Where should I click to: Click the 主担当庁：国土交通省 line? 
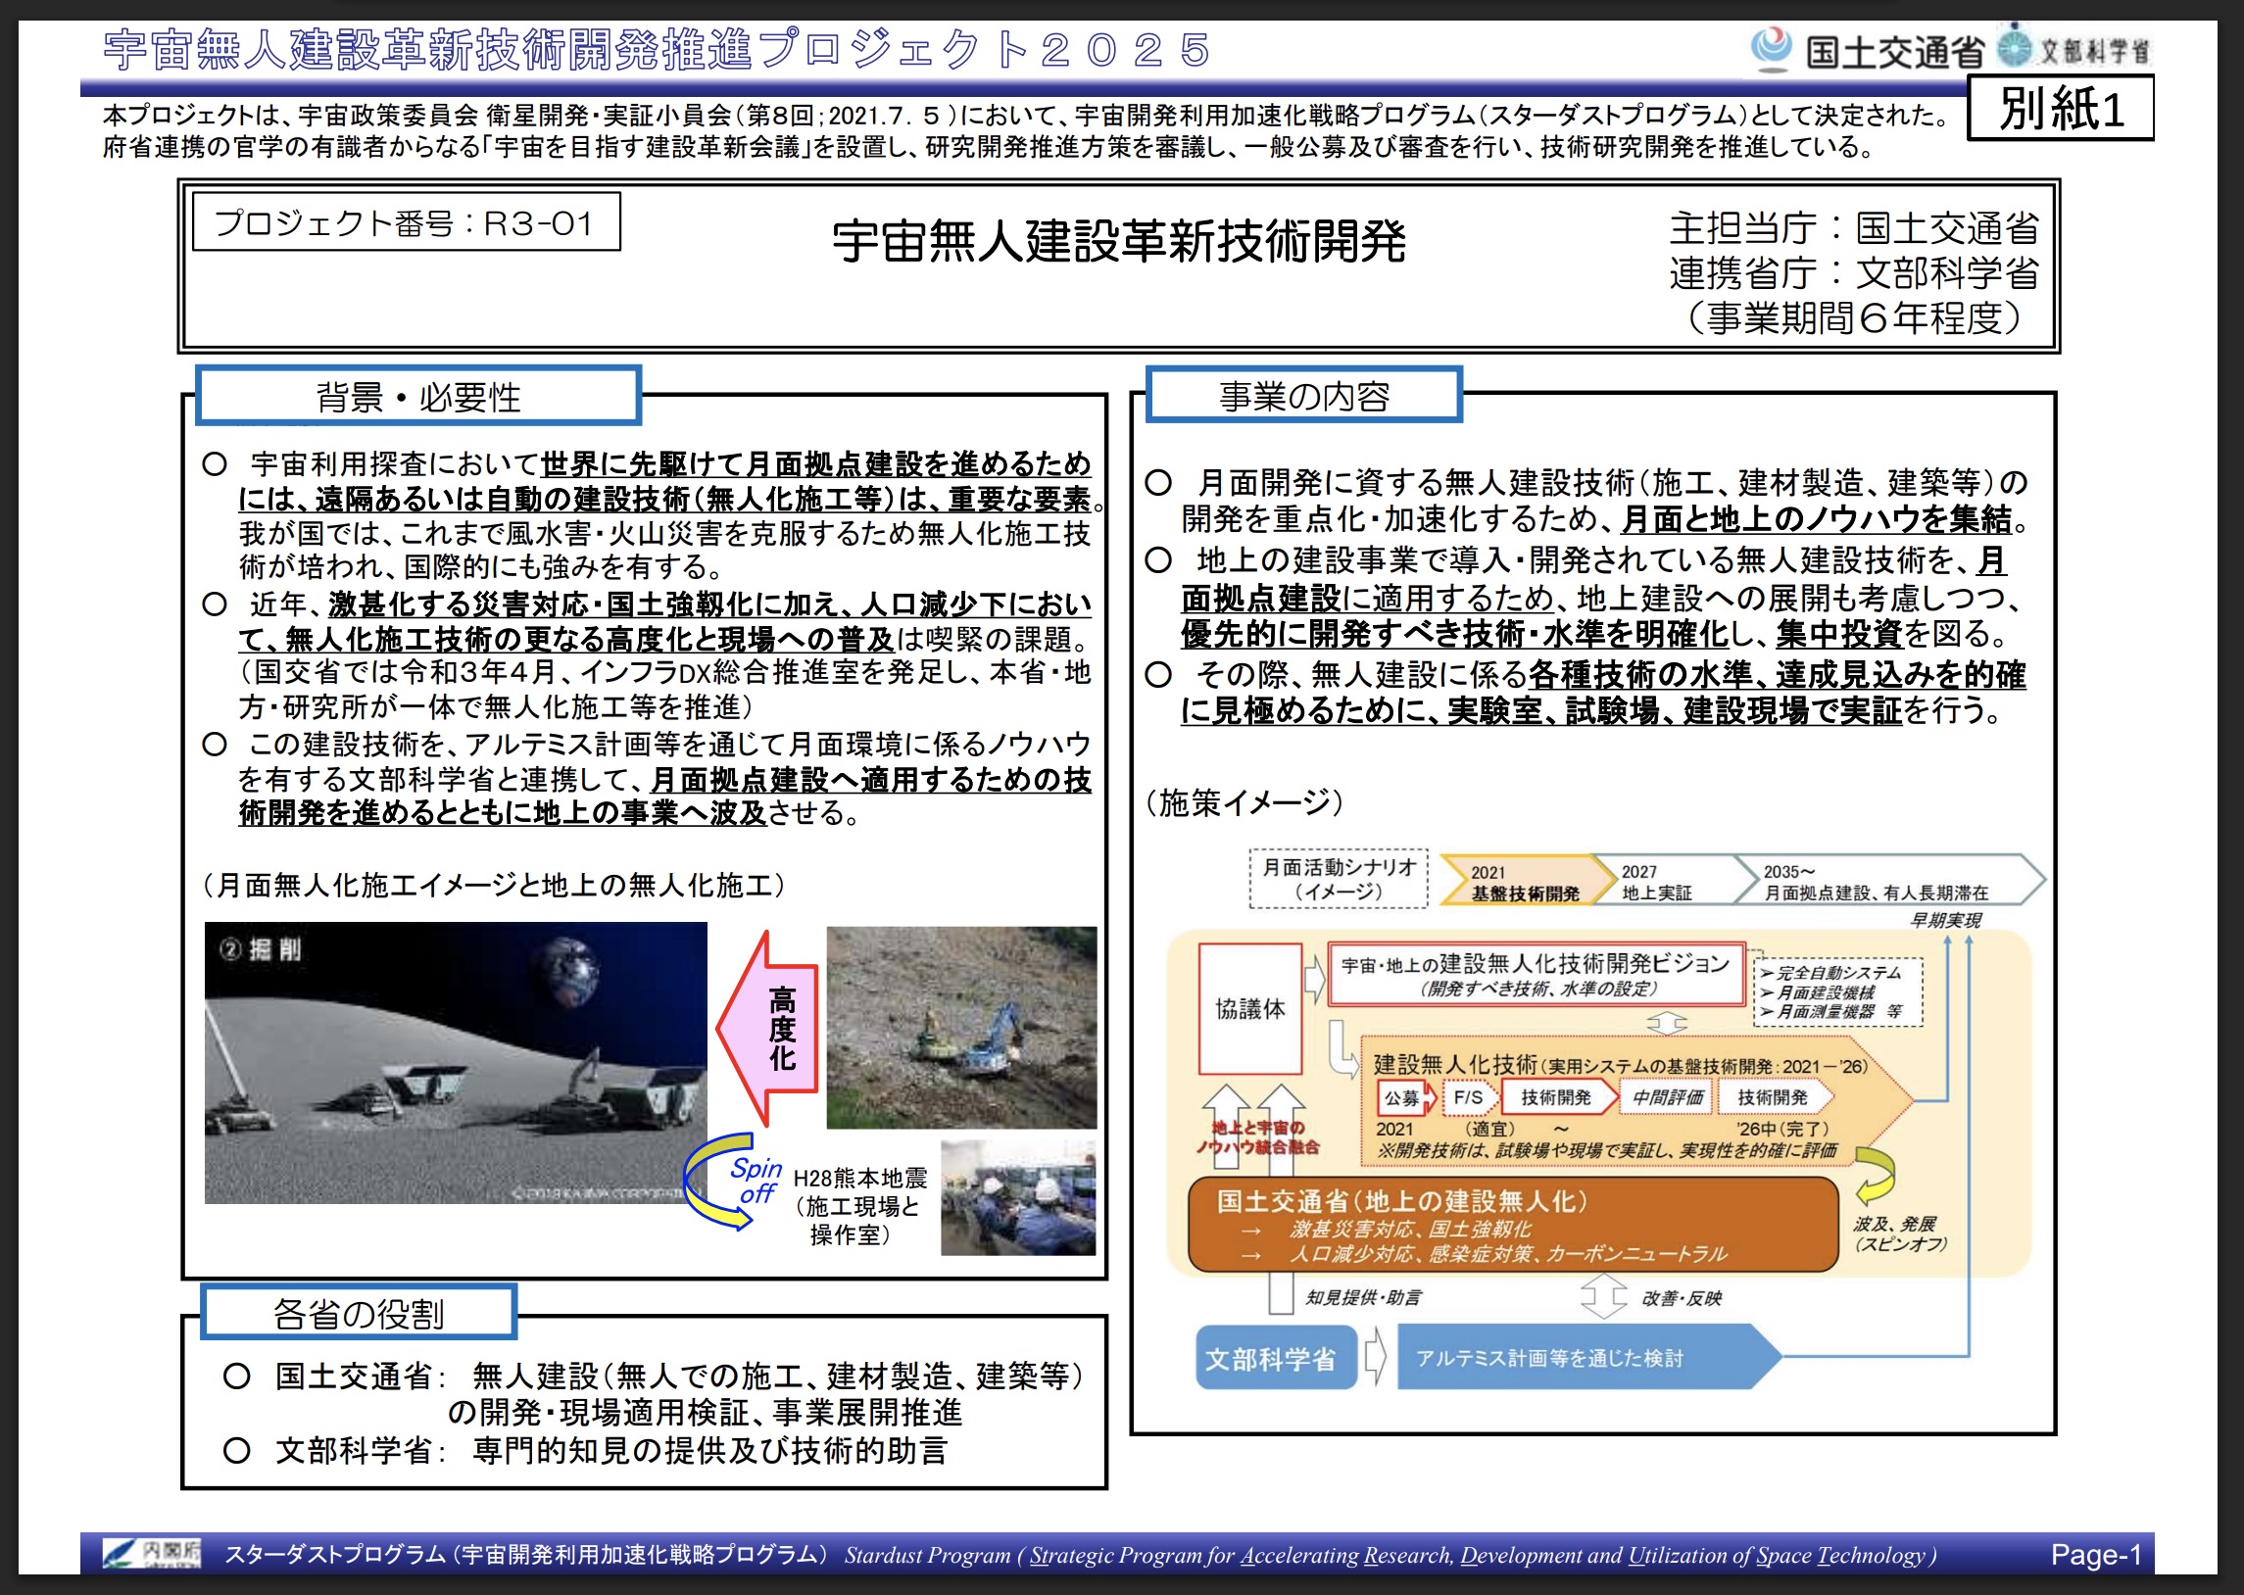pyautogui.click(x=1853, y=227)
